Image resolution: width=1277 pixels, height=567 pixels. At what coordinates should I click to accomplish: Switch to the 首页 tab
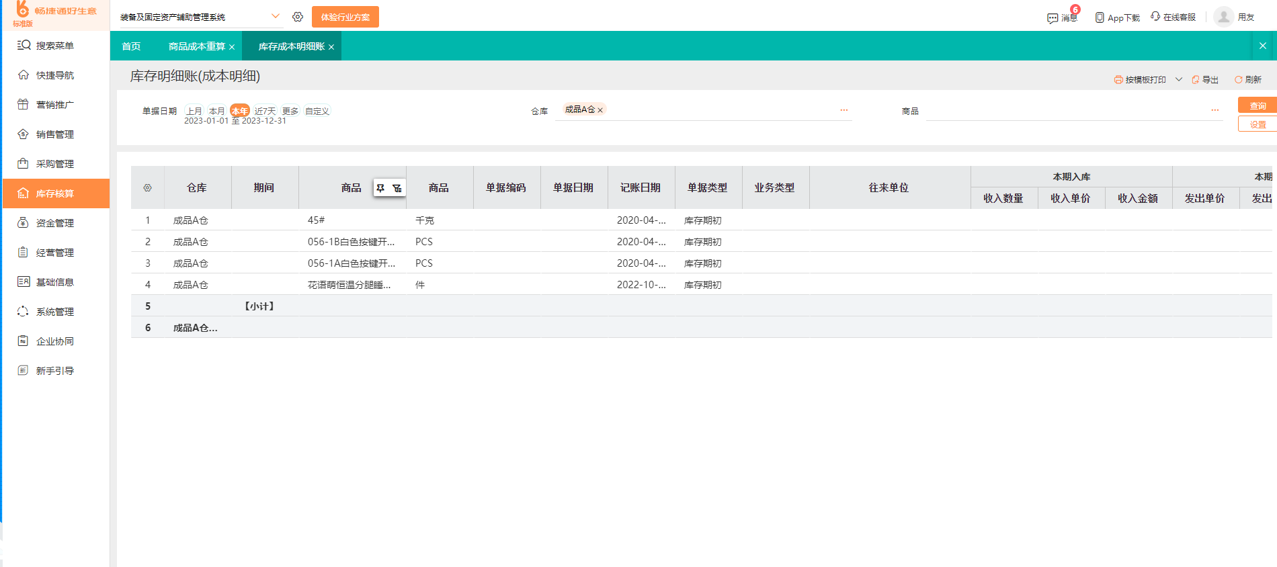(x=131, y=46)
